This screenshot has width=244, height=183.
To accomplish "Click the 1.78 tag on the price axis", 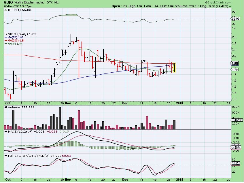I will click(235, 69).
